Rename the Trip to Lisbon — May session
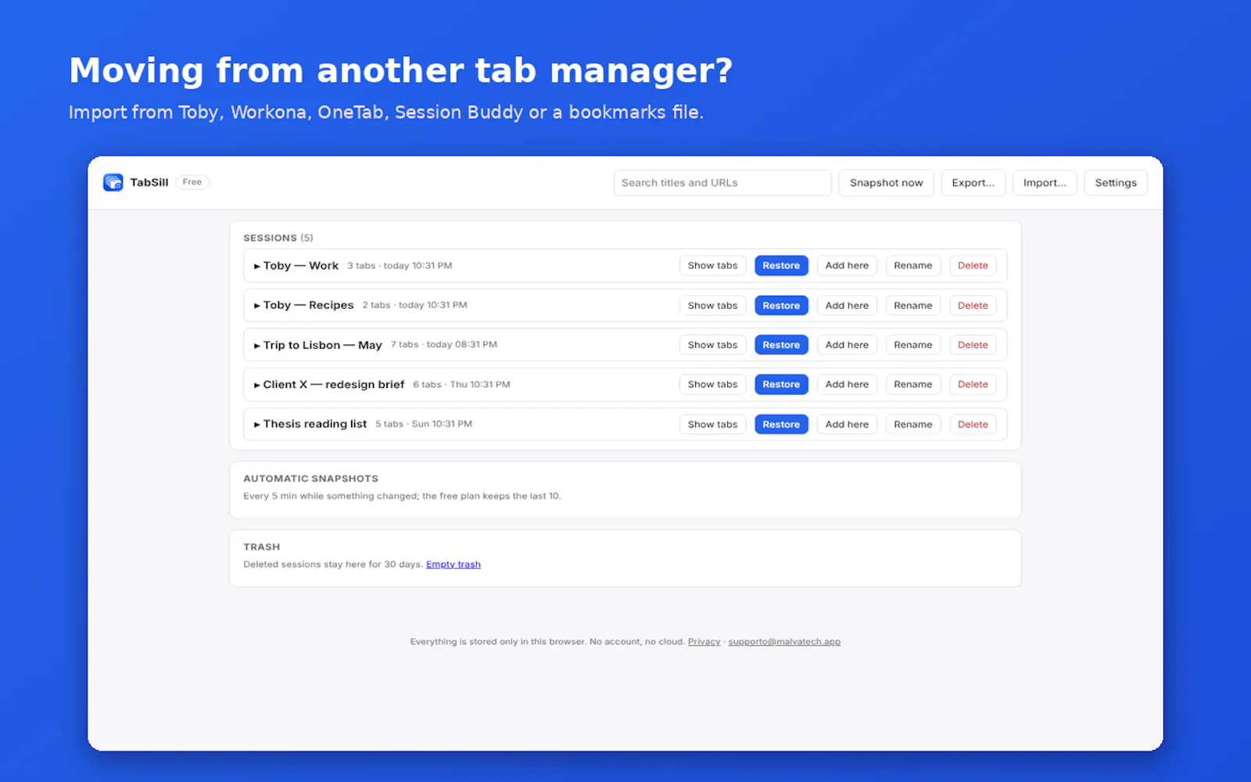Image resolution: width=1251 pixels, height=782 pixels. [913, 345]
